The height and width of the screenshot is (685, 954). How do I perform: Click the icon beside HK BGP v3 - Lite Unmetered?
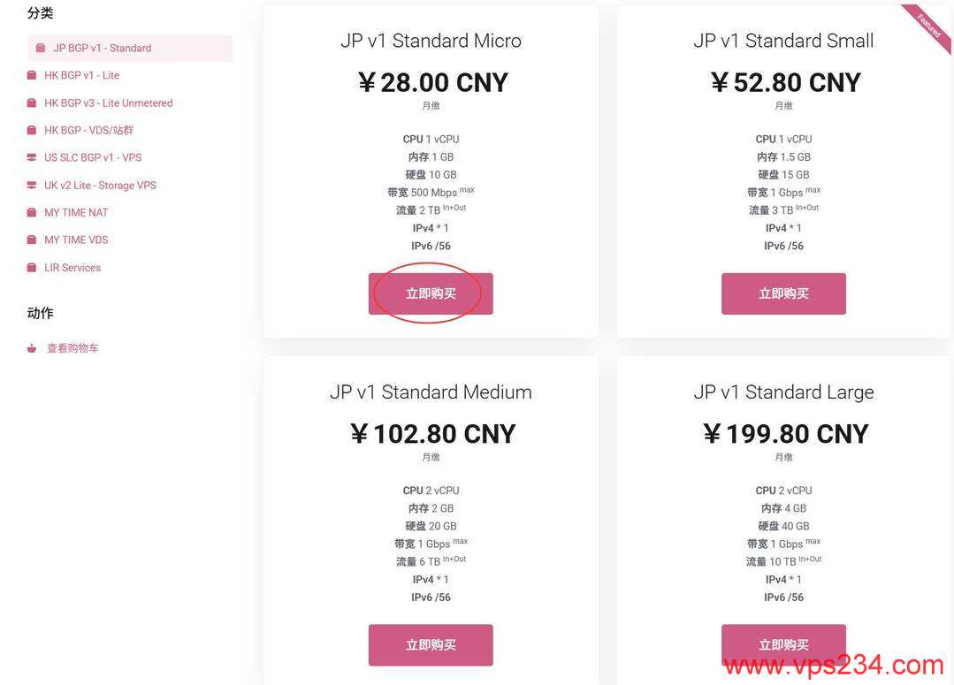click(x=32, y=103)
